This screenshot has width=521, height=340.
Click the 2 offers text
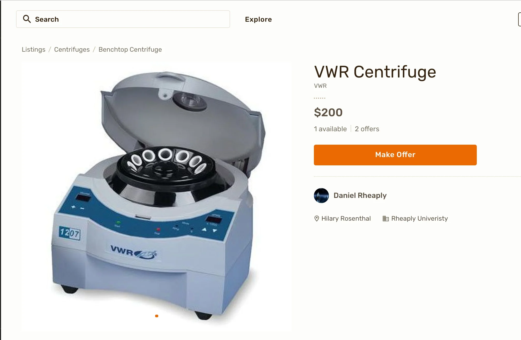[367, 129]
